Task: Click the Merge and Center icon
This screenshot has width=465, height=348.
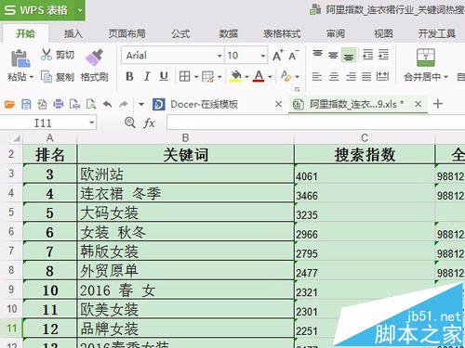Action: (x=426, y=58)
